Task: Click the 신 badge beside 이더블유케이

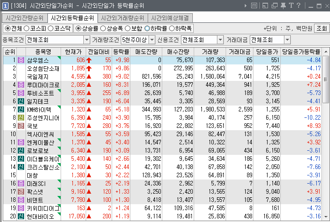Action: tap(21, 159)
